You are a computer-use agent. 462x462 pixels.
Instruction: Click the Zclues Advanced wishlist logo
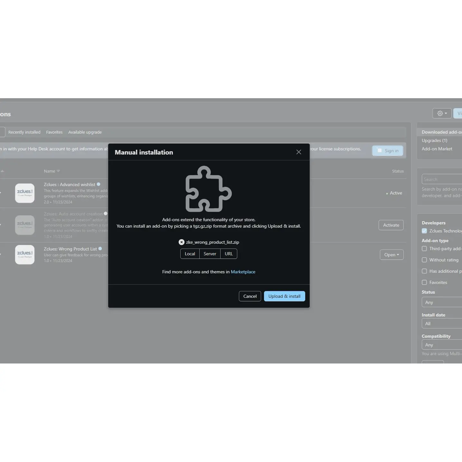[25, 193]
